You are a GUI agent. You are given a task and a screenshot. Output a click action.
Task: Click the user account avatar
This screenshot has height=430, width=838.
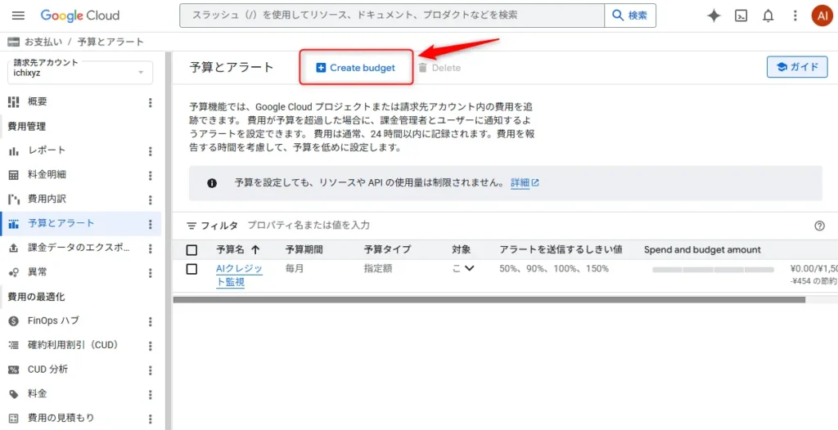822,16
